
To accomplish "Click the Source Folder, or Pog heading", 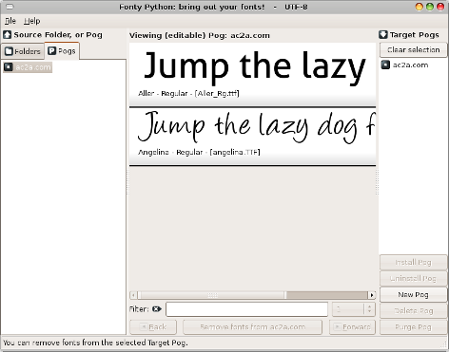I will click(x=58, y=35).
